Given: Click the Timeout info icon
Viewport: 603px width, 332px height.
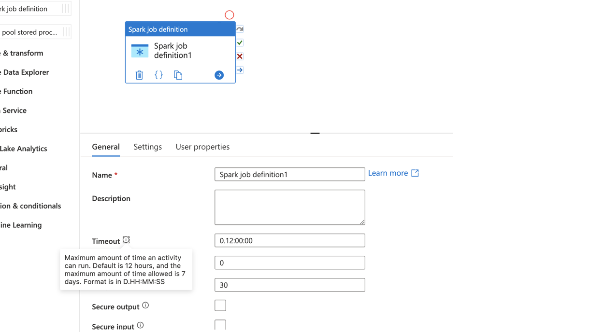Looking at the screenshot, I should tap(126, 240).
